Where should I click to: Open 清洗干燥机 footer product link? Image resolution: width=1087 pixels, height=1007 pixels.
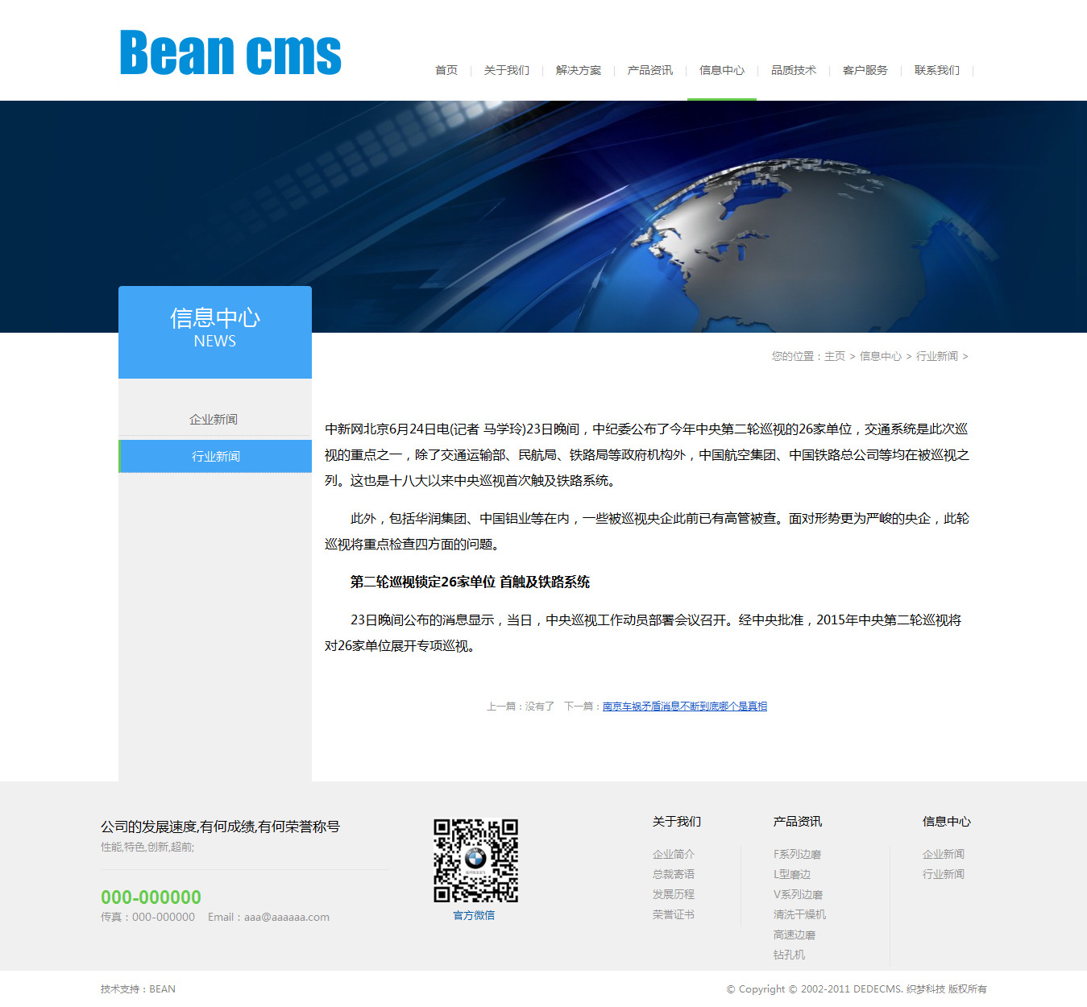coord(799,914)
